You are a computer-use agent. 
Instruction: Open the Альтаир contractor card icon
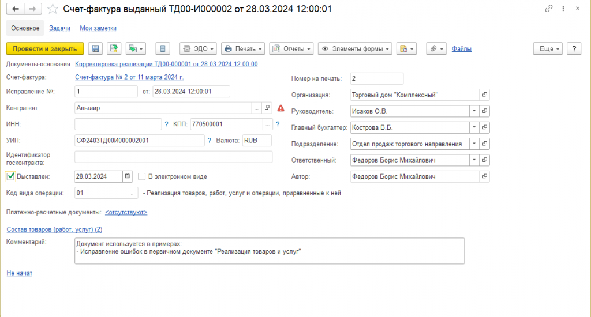[x=267, y=108]
